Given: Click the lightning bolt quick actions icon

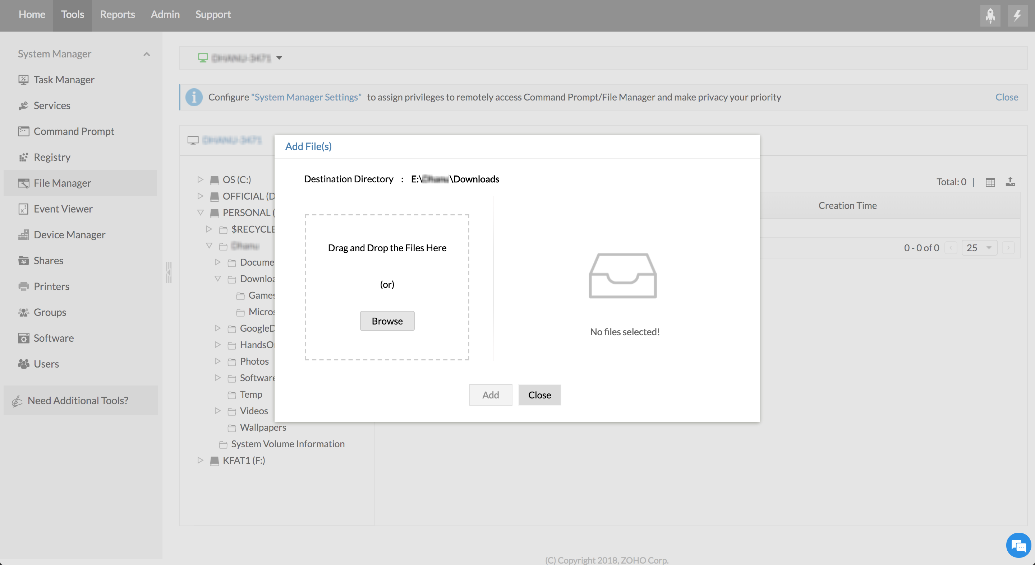Looking at the screenshot, I should (x=1017, y=15).
